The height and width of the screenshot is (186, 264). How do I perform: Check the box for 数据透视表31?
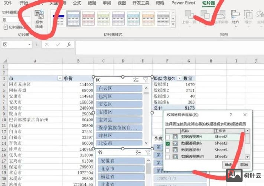click(x=168, y=157)
